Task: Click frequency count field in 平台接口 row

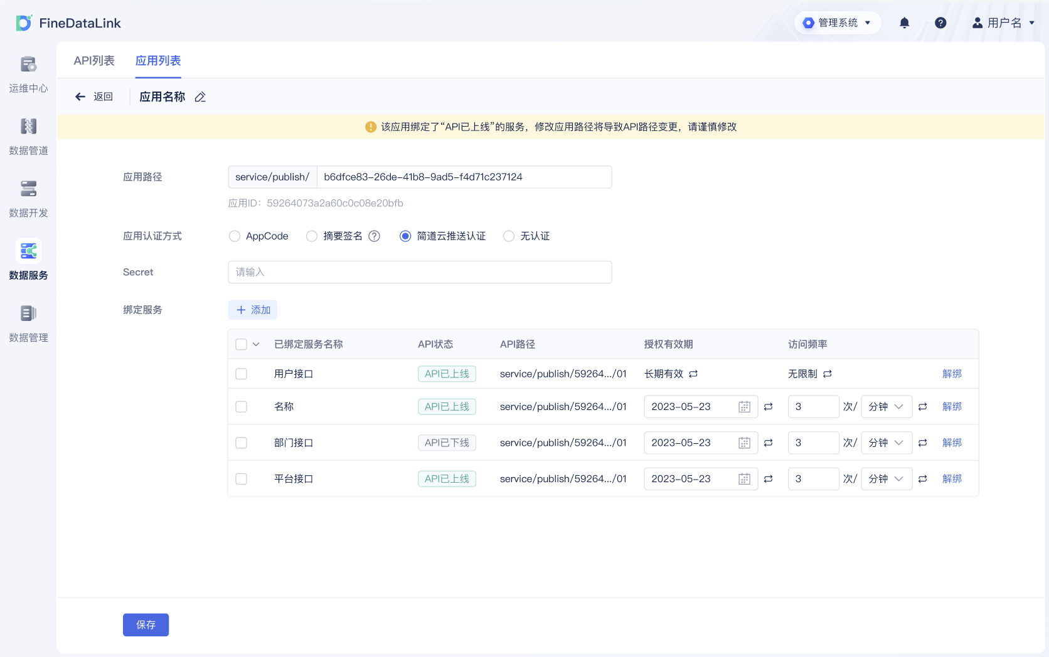Action: pyautogui.click(x=813, y=479)
